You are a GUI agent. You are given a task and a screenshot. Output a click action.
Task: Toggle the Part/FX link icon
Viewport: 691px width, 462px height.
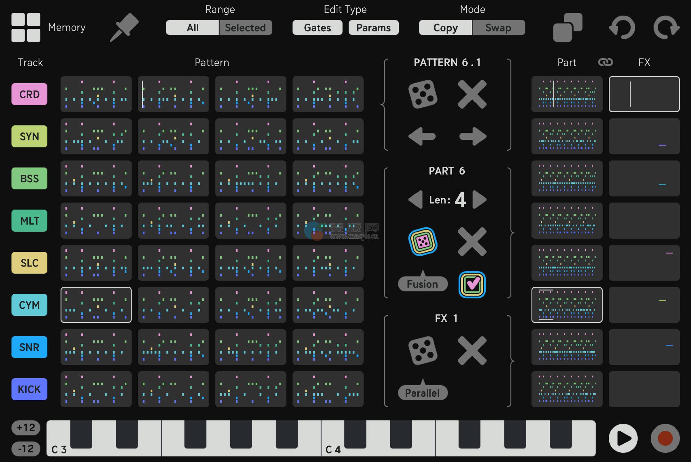pos(605,62)
